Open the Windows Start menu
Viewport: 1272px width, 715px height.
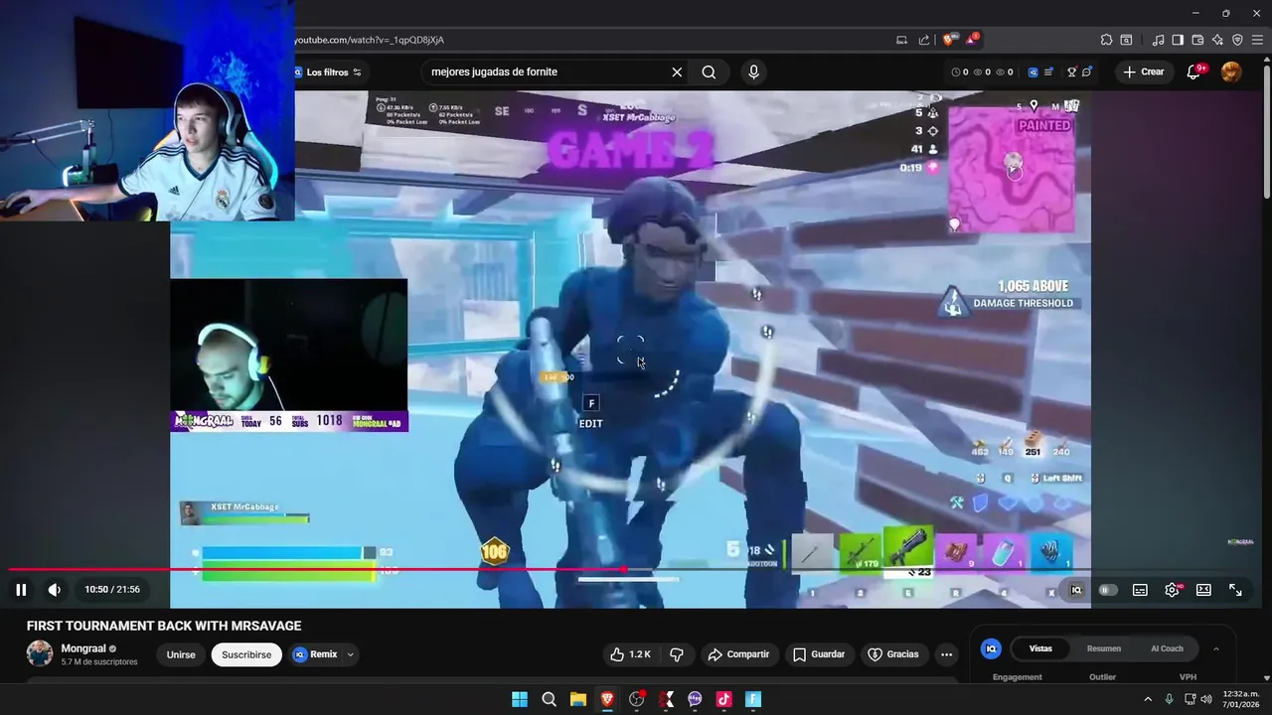[x=520, y=699]
